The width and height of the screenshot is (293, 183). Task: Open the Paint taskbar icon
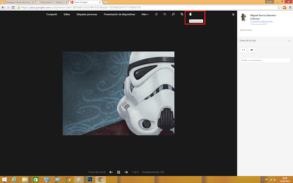coord(79,180)
